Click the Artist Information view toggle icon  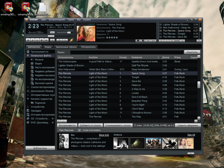pos(79,130)
